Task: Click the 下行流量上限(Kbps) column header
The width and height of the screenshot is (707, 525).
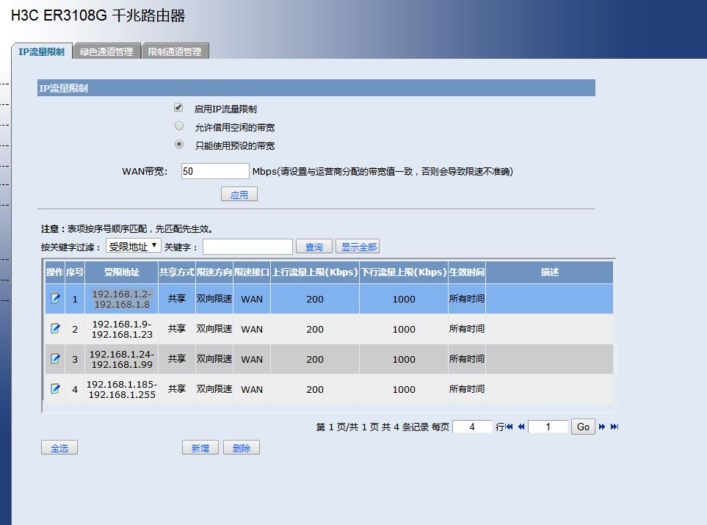Action: pyautogui.click(x=404, y=272)
